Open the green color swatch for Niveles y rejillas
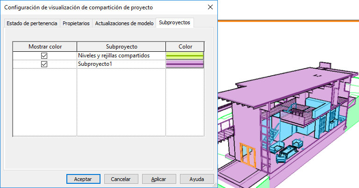This screenshot has height=188, width=359. pos(185,56)
